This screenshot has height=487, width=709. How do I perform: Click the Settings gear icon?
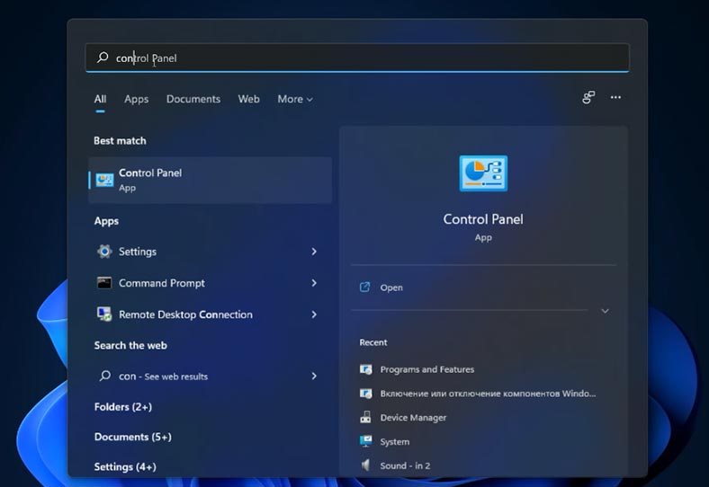pos(104,252)
